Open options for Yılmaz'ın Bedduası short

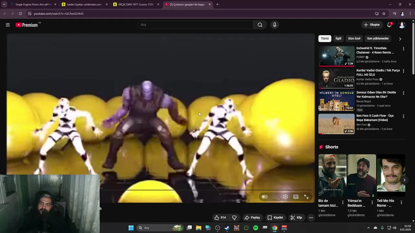point(372,202)
